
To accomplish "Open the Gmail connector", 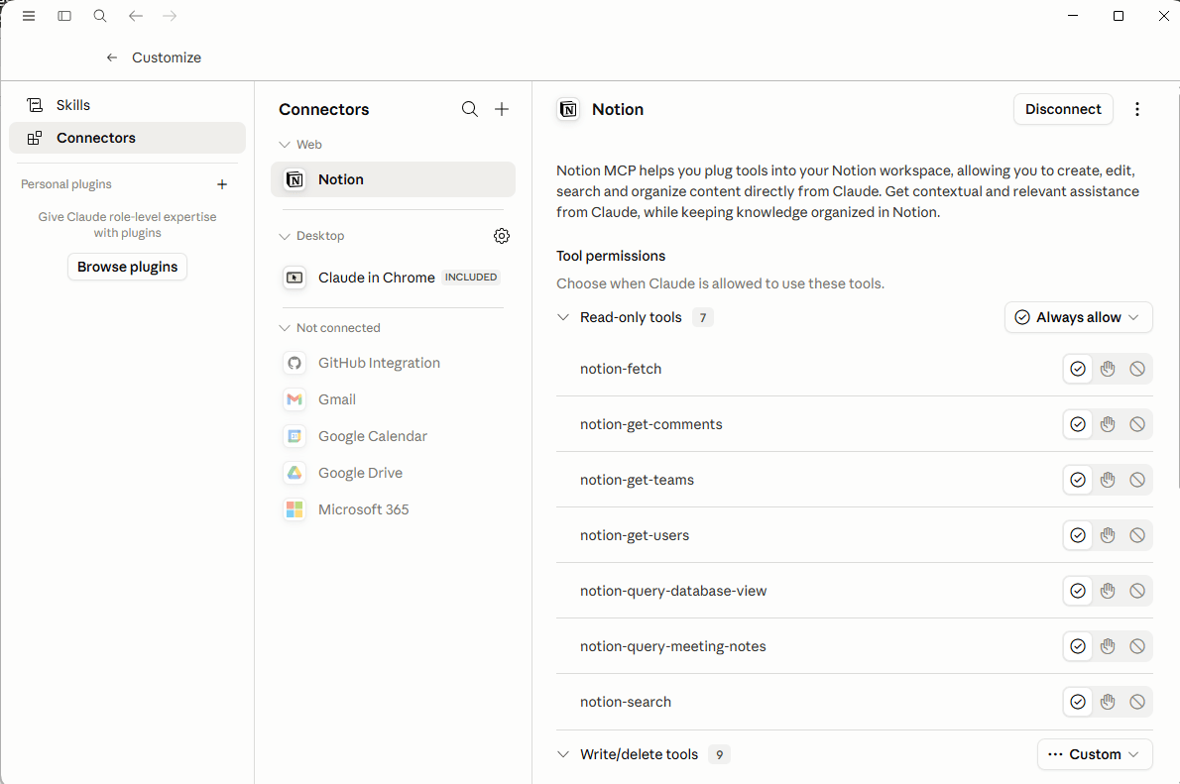I will coord(393,399).
